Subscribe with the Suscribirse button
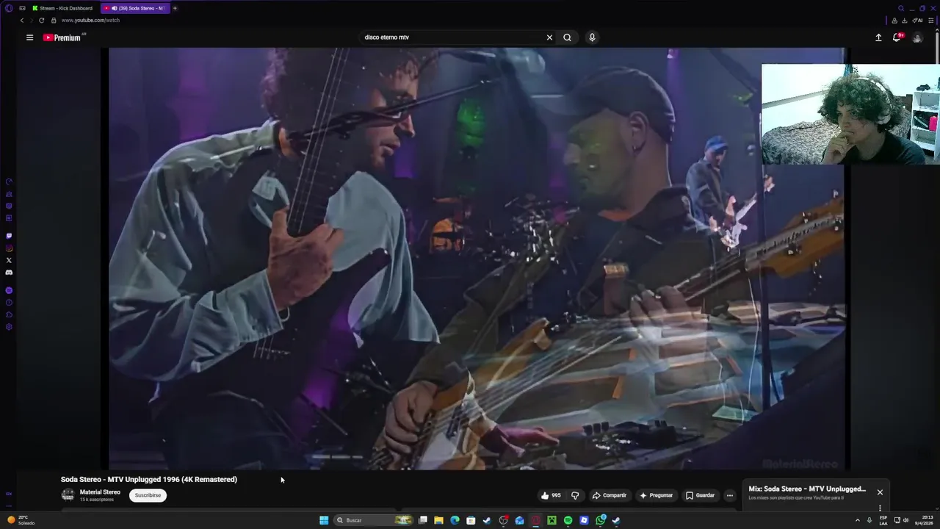 (x=148, y=495)
